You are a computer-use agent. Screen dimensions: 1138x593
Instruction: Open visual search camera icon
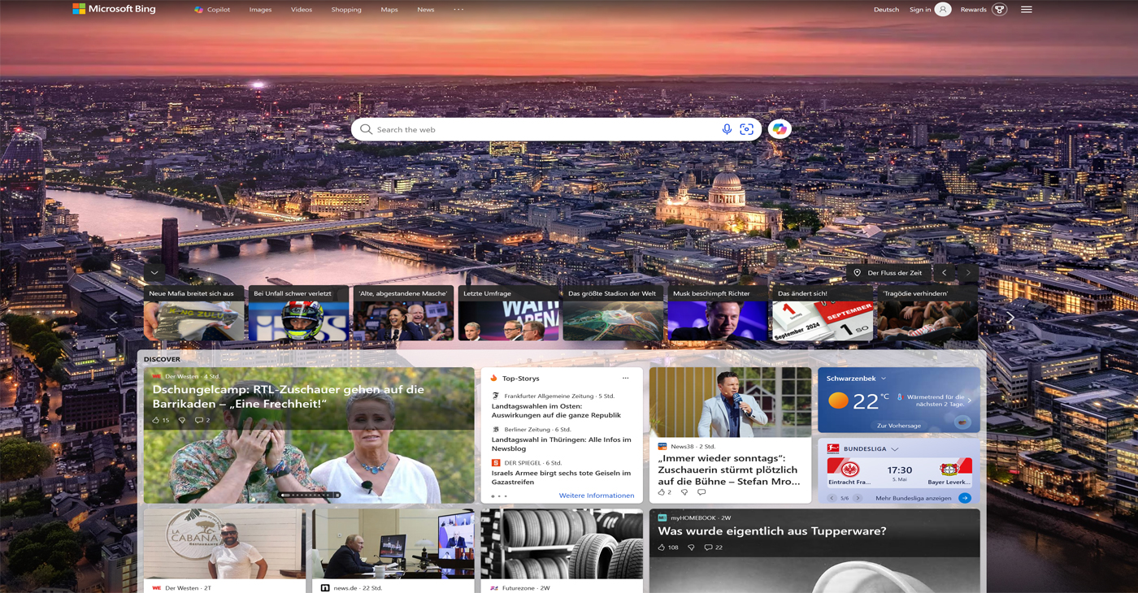click(x=747, y=129)
